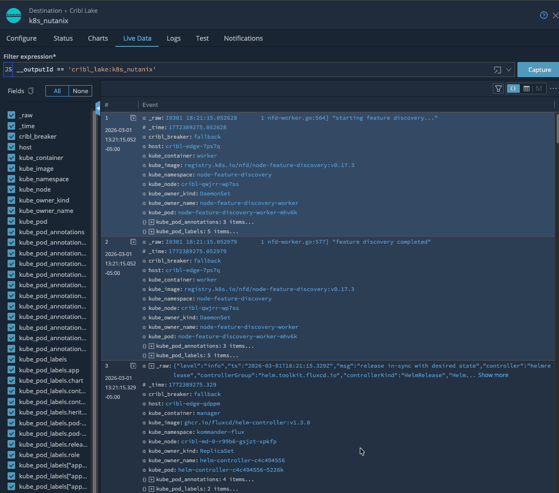Open the expand pop-out icon on event 1
This screenshot has width=559, height=493.
(133, 117)
